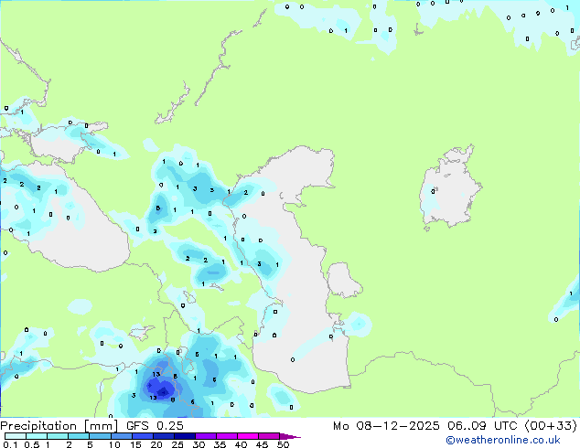Click the 'GFS 0.25' model label
Image resolution: width=580 pixels, height=448 pixels.
[155, 426]
